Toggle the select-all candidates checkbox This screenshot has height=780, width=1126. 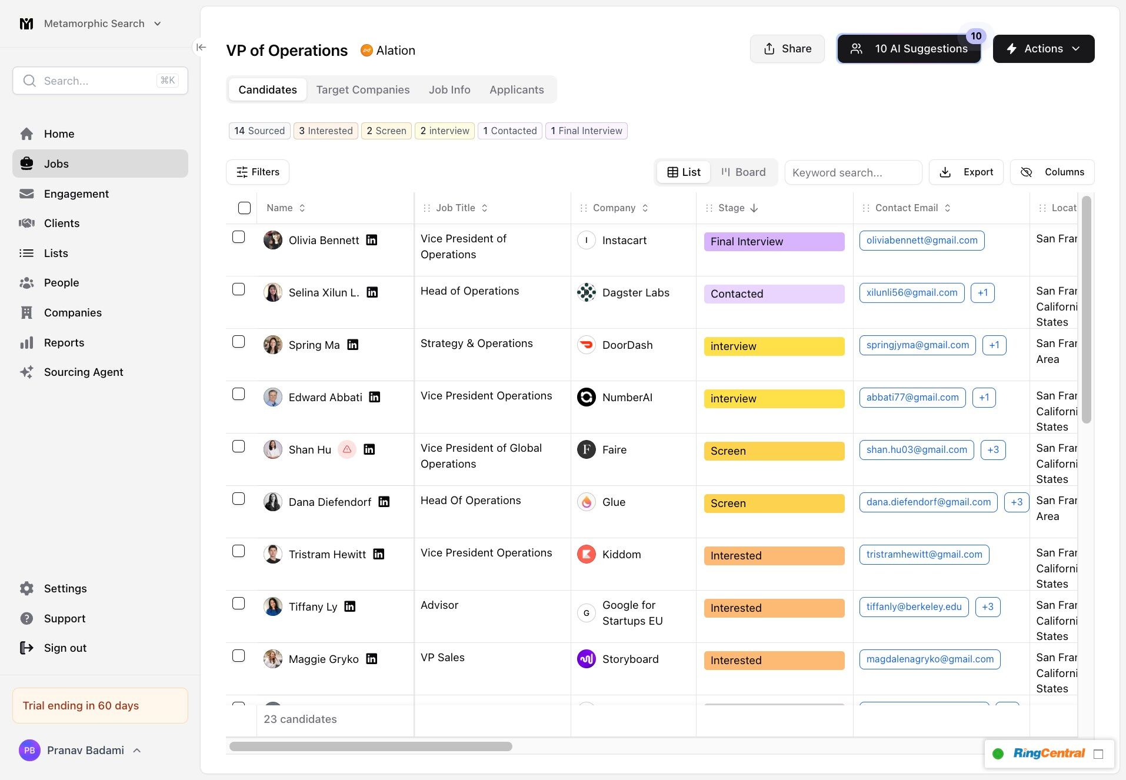tap(244, 208)
